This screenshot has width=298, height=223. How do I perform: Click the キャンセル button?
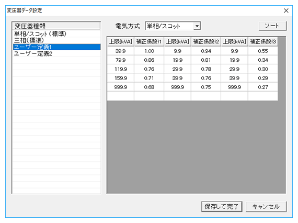266,206
